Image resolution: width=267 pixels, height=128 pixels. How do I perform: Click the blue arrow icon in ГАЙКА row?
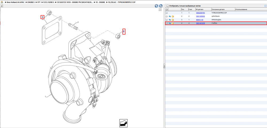170,23
